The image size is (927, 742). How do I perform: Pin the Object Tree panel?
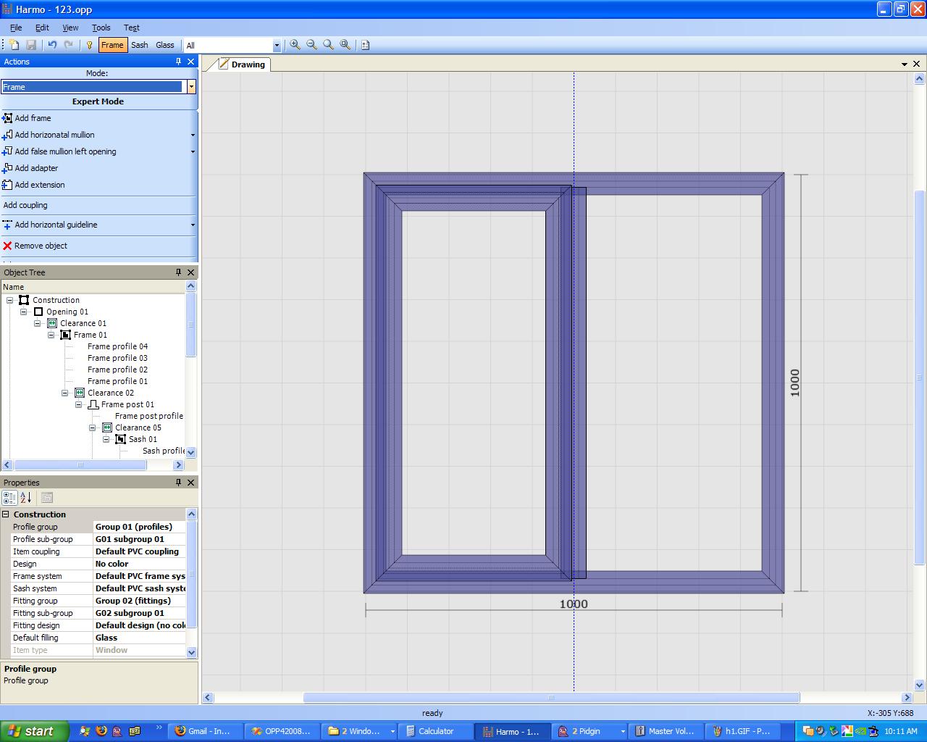[178, 272]
